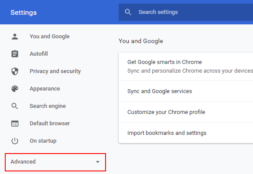Open Import bookmarks and settings
The image size is (253, 174).
click(x=186, y=133)
